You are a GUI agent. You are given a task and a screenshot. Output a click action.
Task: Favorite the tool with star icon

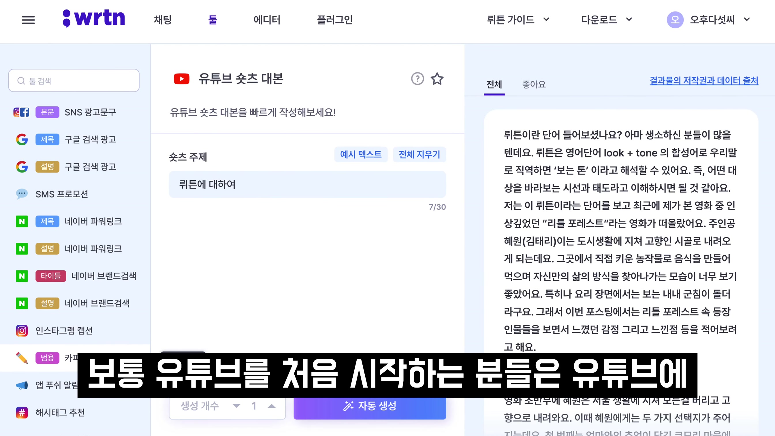pyautogui.click(x=437, y=79)
